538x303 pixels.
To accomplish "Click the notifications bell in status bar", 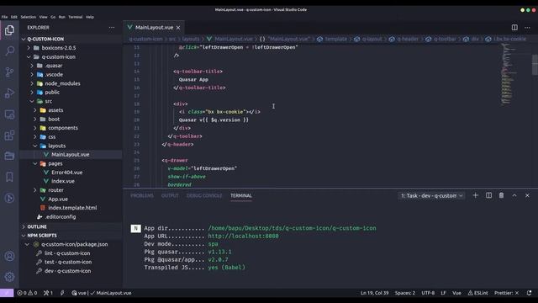I will [529, 293].
